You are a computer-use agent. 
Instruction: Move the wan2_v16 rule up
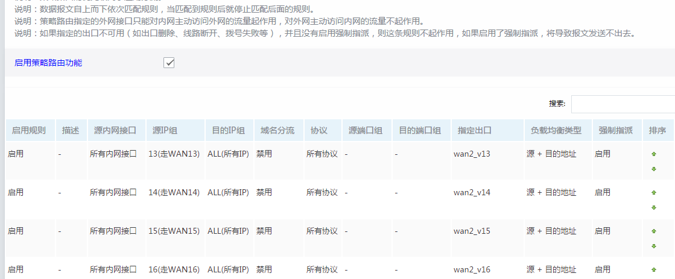pos(654,269)
